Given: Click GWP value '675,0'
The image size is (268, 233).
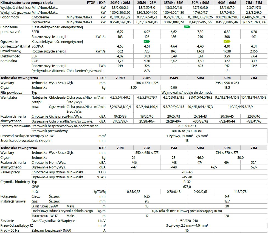Looking at the screenshot, I should point(187,187).
